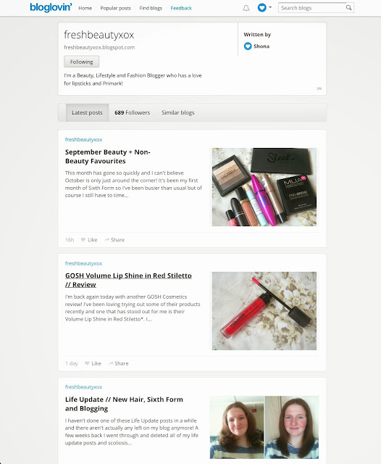Like the GOSH Volume Lip Shine post
The height and width of the screenshot is (464, 381).
(x=93, y=363)
